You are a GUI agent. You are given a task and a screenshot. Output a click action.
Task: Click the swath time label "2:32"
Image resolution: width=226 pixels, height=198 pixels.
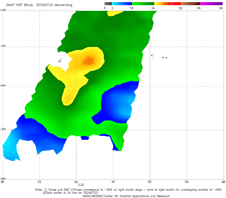[x=81, y=185]
